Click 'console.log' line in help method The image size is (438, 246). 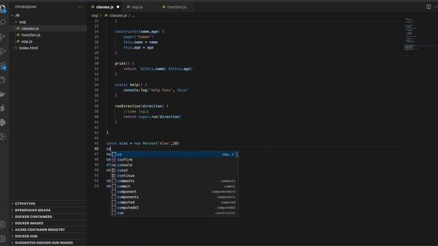click(155, 90)
